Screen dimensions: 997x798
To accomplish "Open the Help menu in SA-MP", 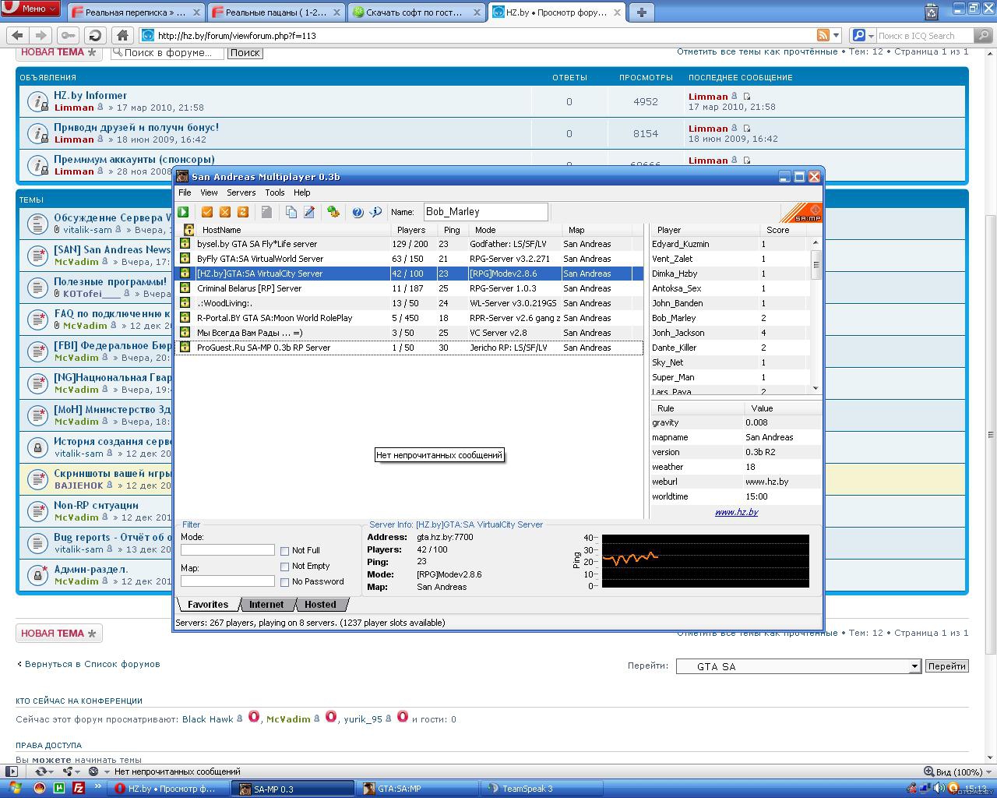I will tap(301, 192).
